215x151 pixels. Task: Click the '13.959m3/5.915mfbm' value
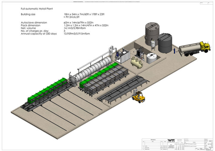pyautogui.click(x=77, y=34)
